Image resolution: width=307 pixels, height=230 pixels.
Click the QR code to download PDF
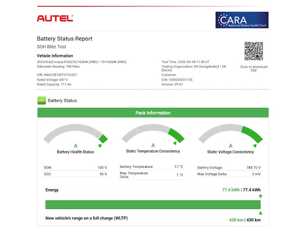point(253,51)
